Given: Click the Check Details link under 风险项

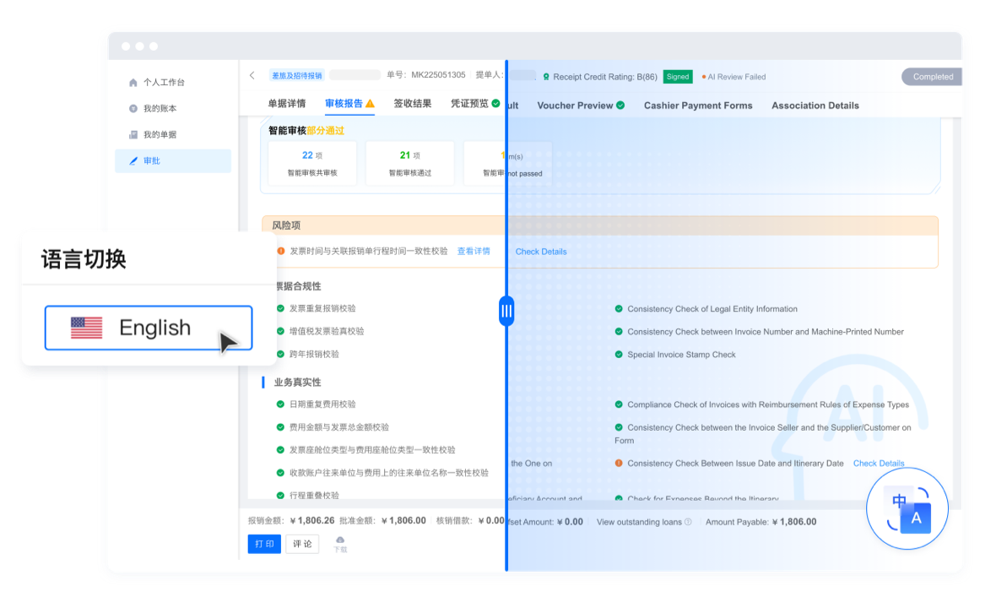Looking at the screenshot, I should pyautogui.click(x=541, y=252).
